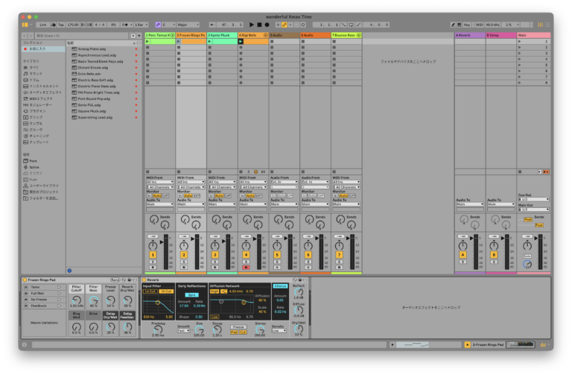Toggle the metronome icon

[x=125, y=25]
